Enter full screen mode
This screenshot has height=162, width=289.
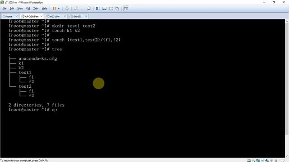pyautogui.click(x=111, y=9)
